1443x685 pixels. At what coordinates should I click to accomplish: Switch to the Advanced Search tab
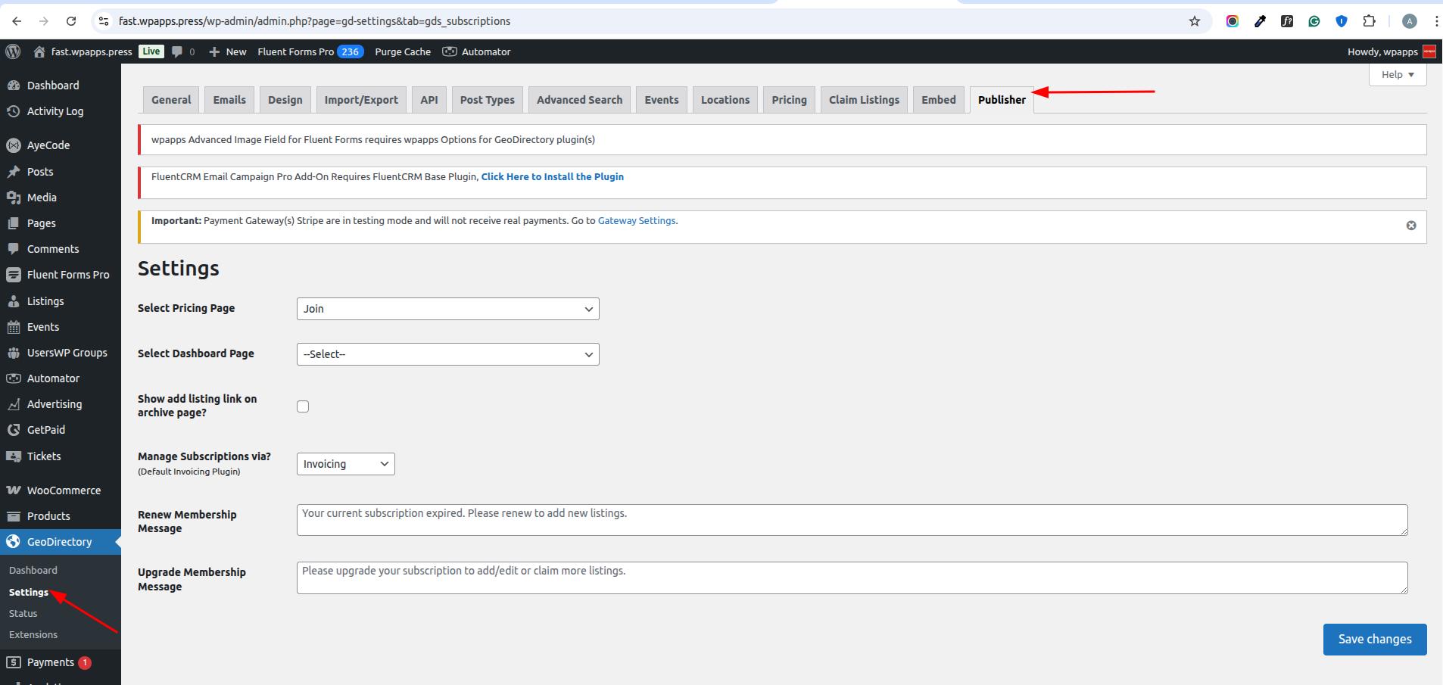click(x=579, y=100)
